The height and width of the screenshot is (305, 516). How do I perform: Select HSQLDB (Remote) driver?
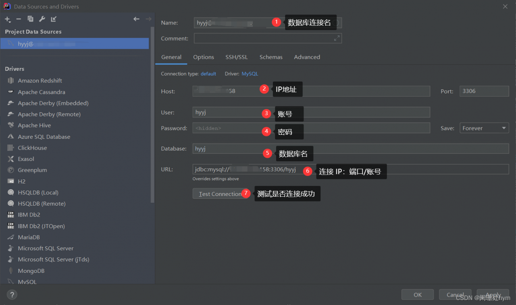click(x=41, y=204)
